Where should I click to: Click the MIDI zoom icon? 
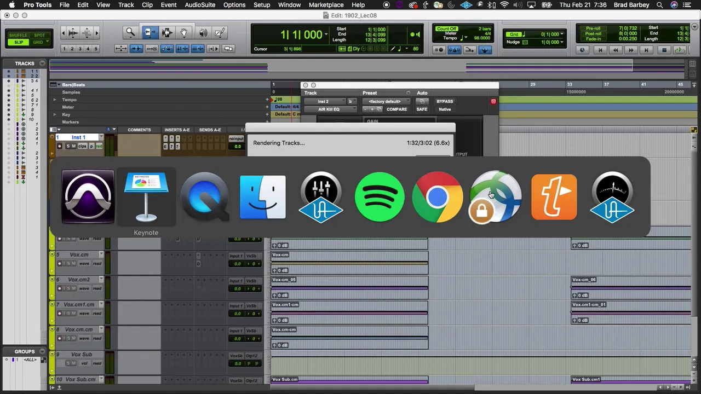pos(87,33)
